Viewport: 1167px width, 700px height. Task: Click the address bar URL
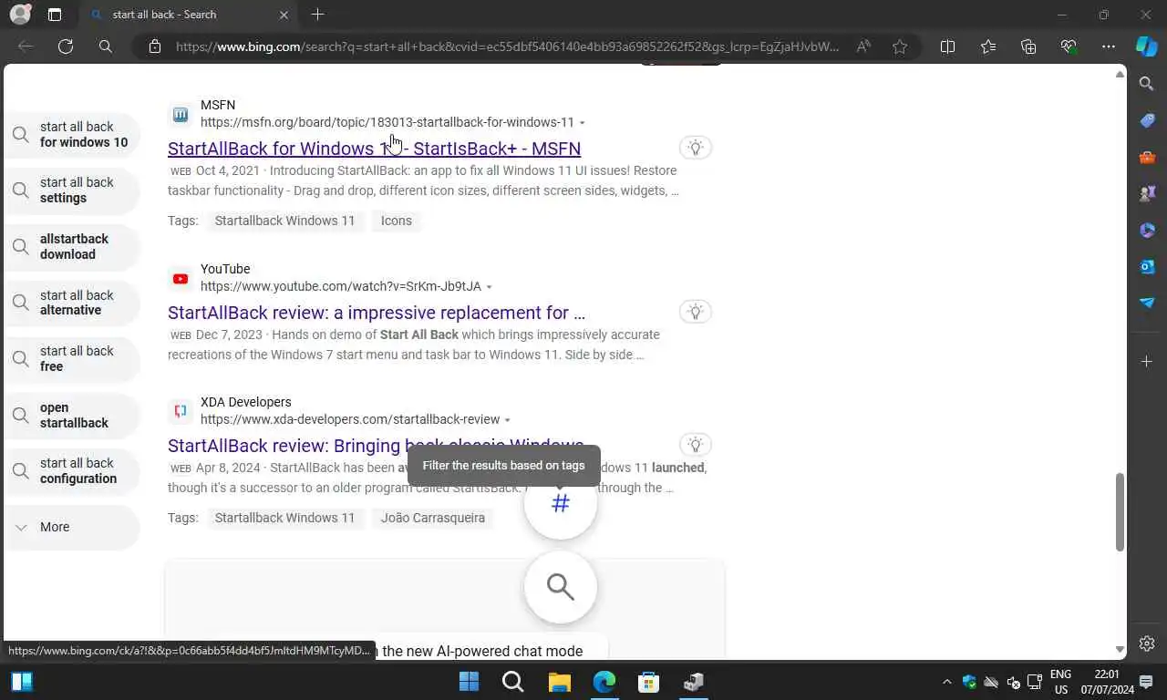[507, 46]
